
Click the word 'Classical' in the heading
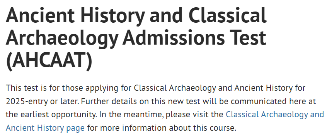click(x=227, y=15)
